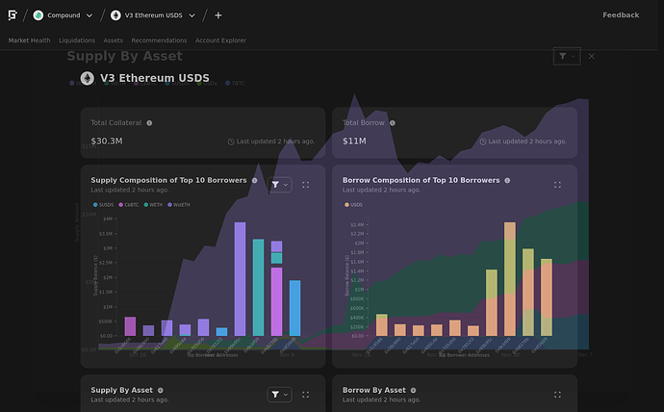Click the plus icon in breadcrumb
Image resolution: width=664 pixels, height=412 pixels.
click(218, 15)
